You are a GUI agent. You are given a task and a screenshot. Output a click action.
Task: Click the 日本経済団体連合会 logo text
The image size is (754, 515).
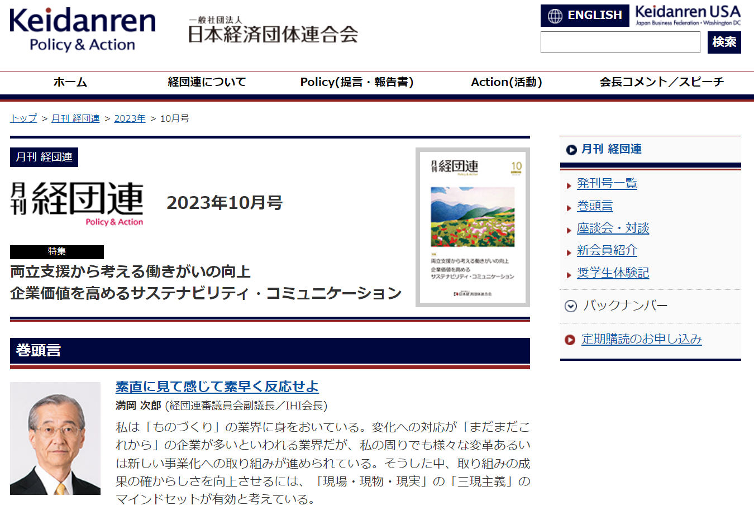273,30
